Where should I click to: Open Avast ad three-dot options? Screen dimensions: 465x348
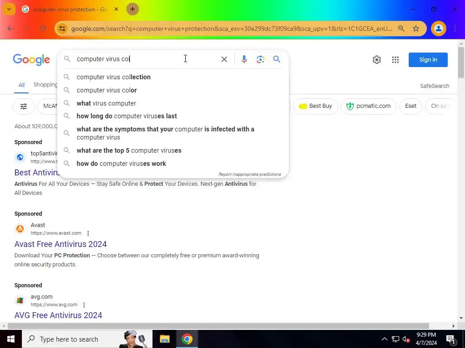(x=88, y=233)
